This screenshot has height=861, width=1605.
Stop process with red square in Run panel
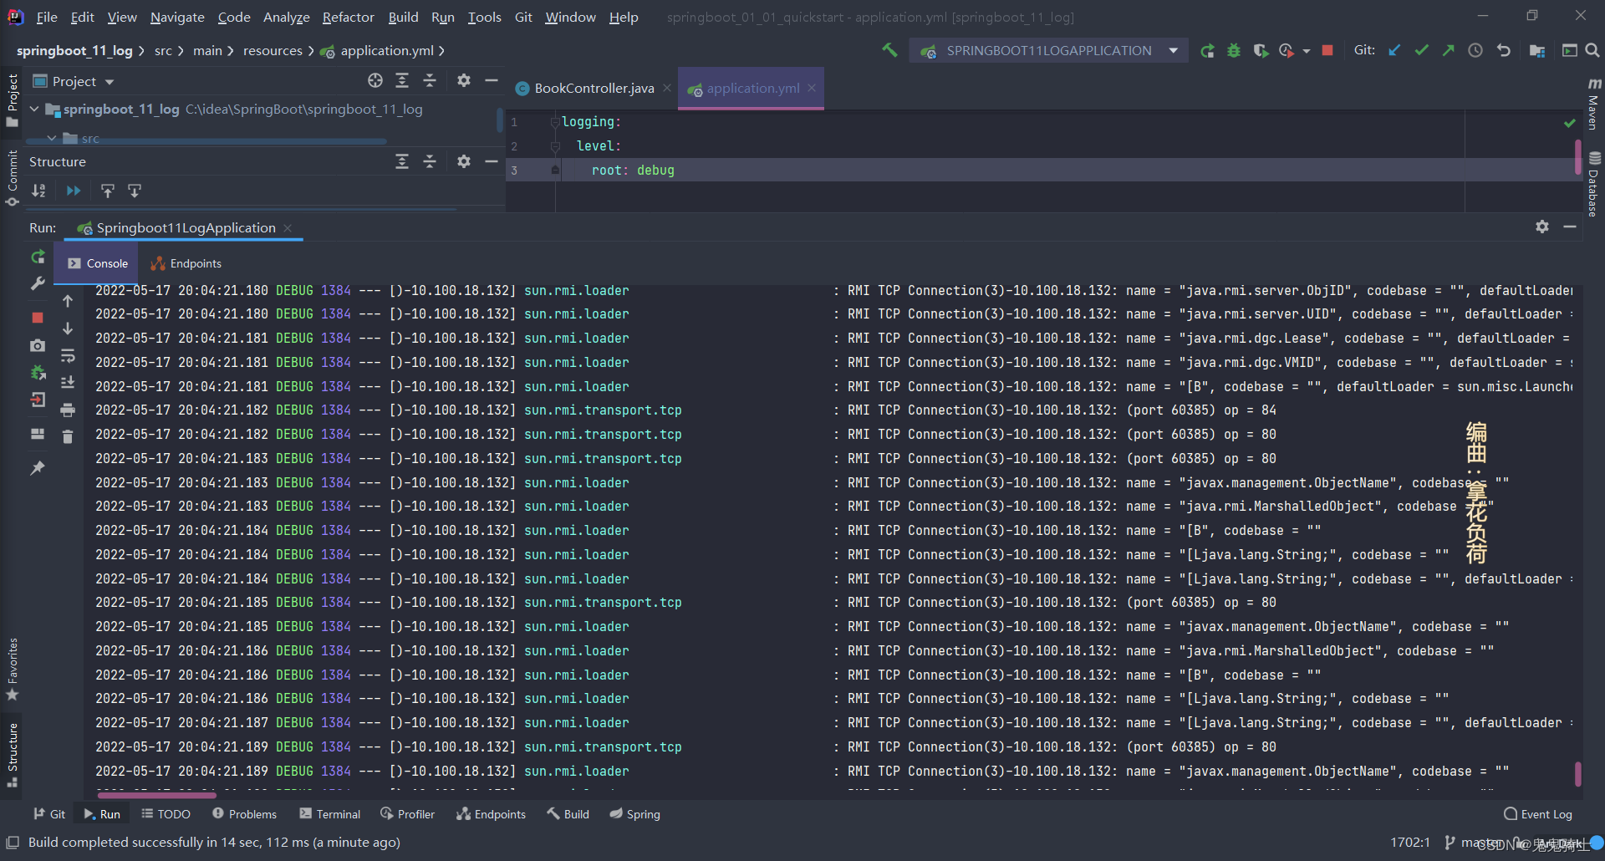click(38, 318)
